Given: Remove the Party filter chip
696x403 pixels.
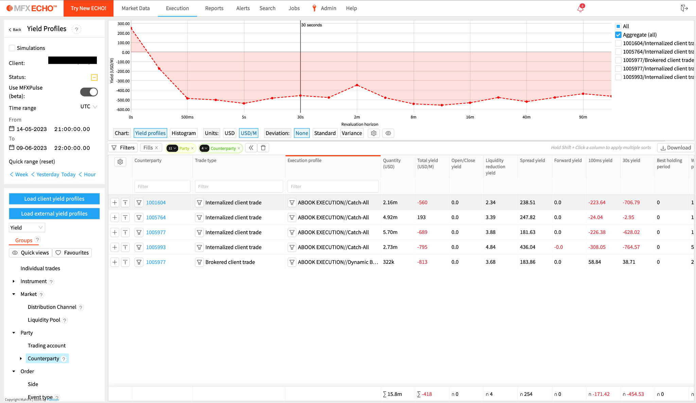Looking at the screenshot, I should (x=192, y=148).
